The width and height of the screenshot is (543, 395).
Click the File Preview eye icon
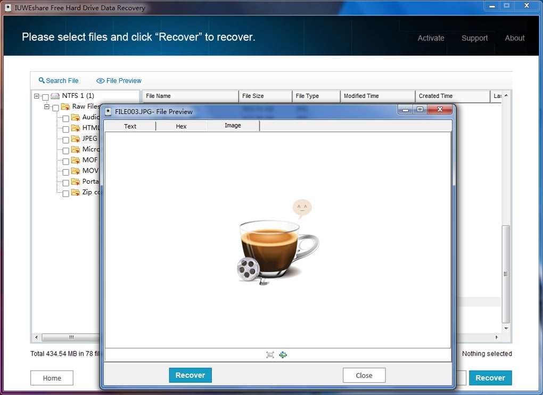pos(101,81)
